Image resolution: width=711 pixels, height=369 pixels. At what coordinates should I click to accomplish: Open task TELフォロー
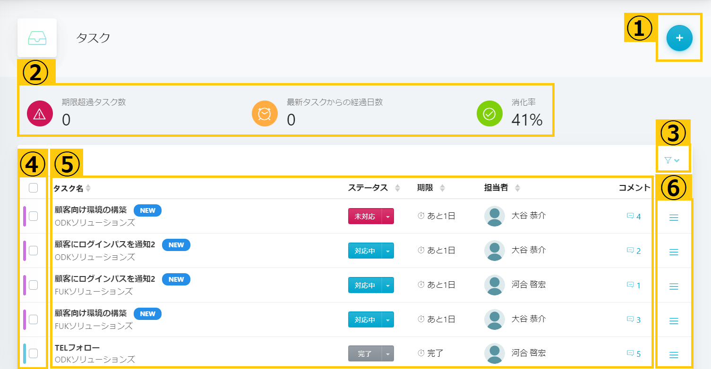coord(77,348)
